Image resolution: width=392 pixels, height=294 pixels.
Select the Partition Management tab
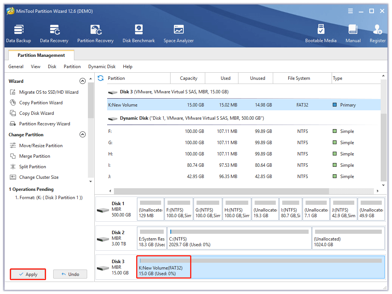point(41,55)
